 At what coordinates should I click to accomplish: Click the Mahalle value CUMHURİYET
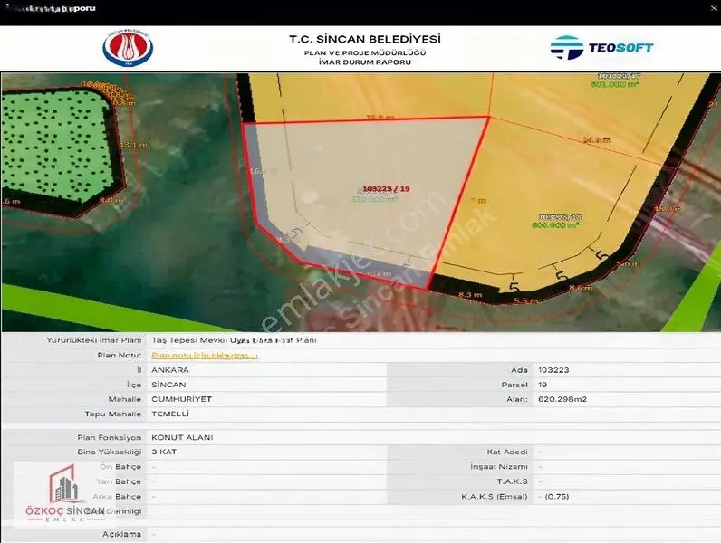pyautogui.click(x=182, y=399)
